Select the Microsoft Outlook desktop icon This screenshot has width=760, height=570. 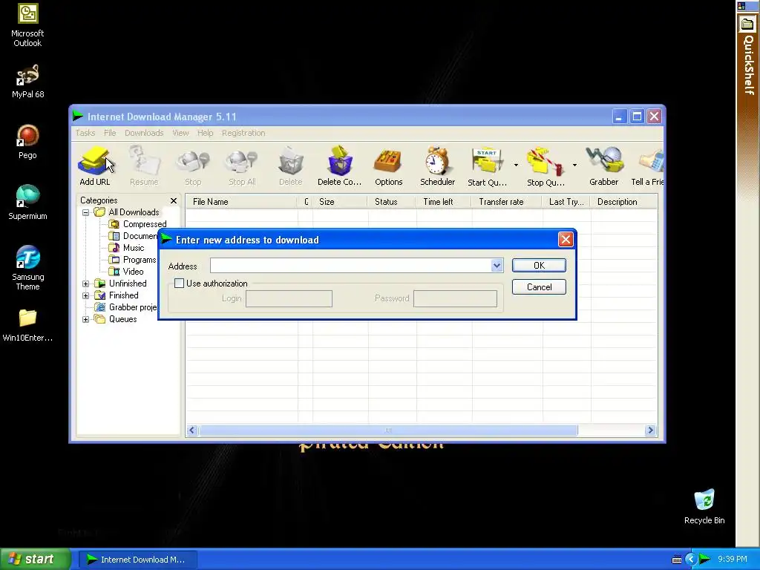(x=27, y=25)
